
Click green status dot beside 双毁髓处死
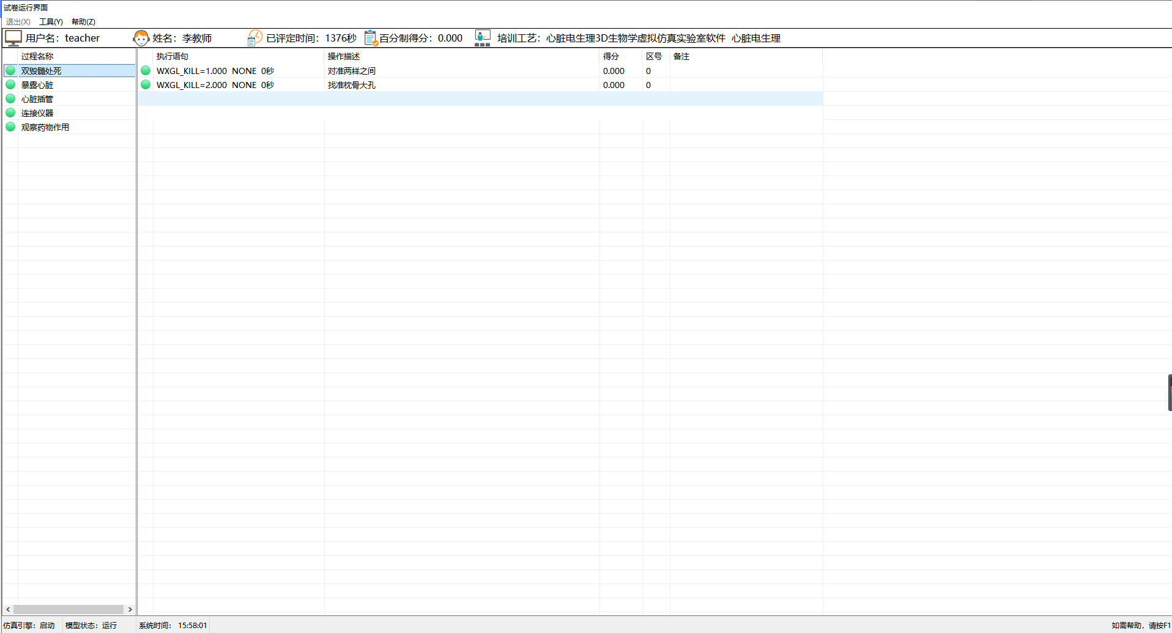pos(10,70)
